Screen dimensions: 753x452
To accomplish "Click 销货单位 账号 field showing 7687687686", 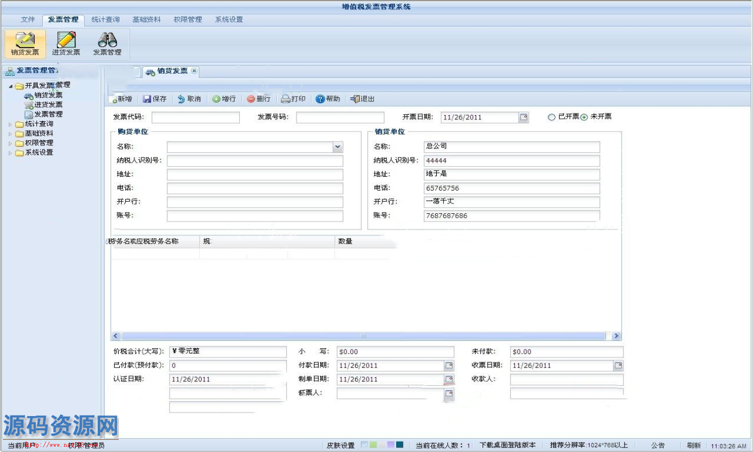I will [512, 216].
